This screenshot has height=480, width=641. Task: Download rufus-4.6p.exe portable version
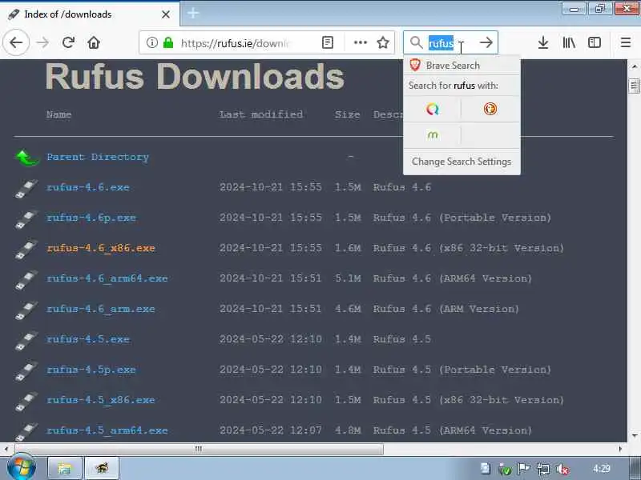point(91,218)
